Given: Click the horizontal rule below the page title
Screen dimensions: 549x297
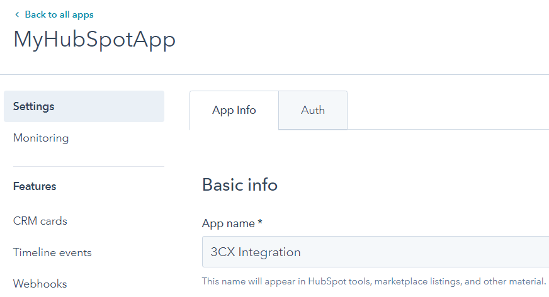Looking at the screenshot, I should pos(274,74).
